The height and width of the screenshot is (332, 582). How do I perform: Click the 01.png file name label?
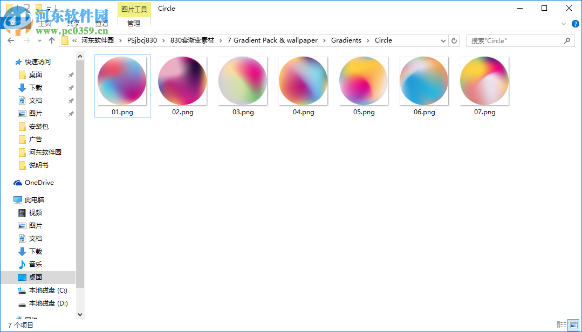[122, 112]
